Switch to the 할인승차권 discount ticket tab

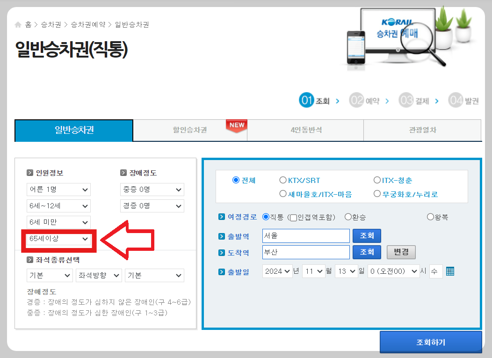[189, 131]
